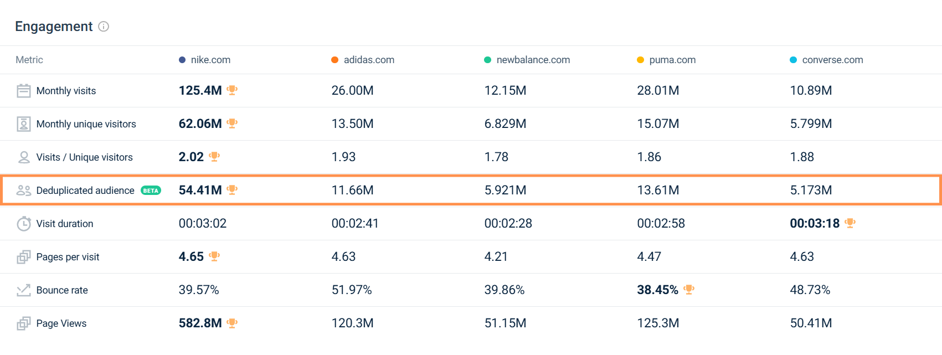Click adidas.com deduplicated audience value 11.66M
The width and height of the screenshot is (942, 355).
pyautogui.click(x=352, y=190)
